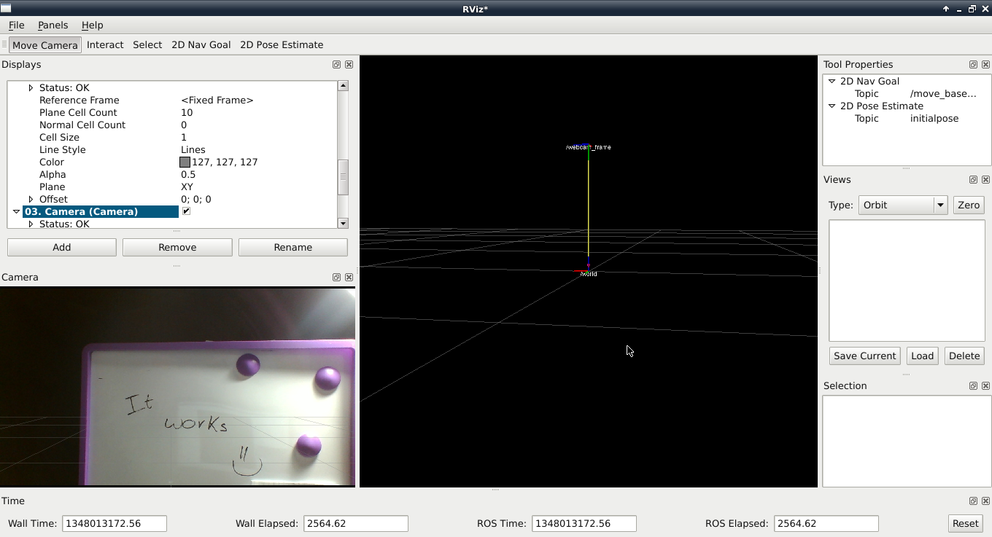Collapse the 03. Camera display tree item
This screenshot has width=992, height=537.
16,212
